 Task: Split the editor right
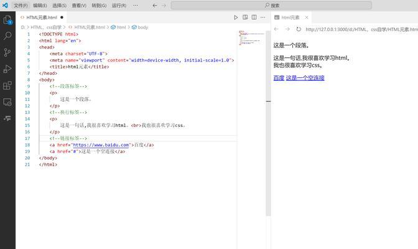click(x=254, y=17)
